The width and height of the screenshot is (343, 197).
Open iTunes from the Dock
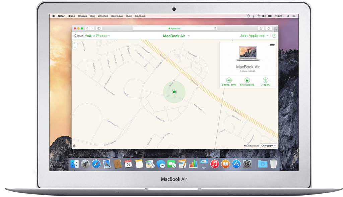(215, 164)
